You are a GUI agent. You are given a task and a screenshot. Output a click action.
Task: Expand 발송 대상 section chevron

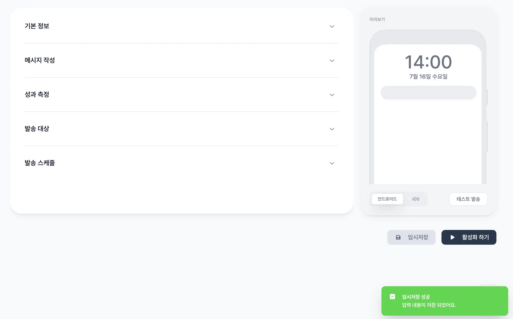(x=332, y=129)
